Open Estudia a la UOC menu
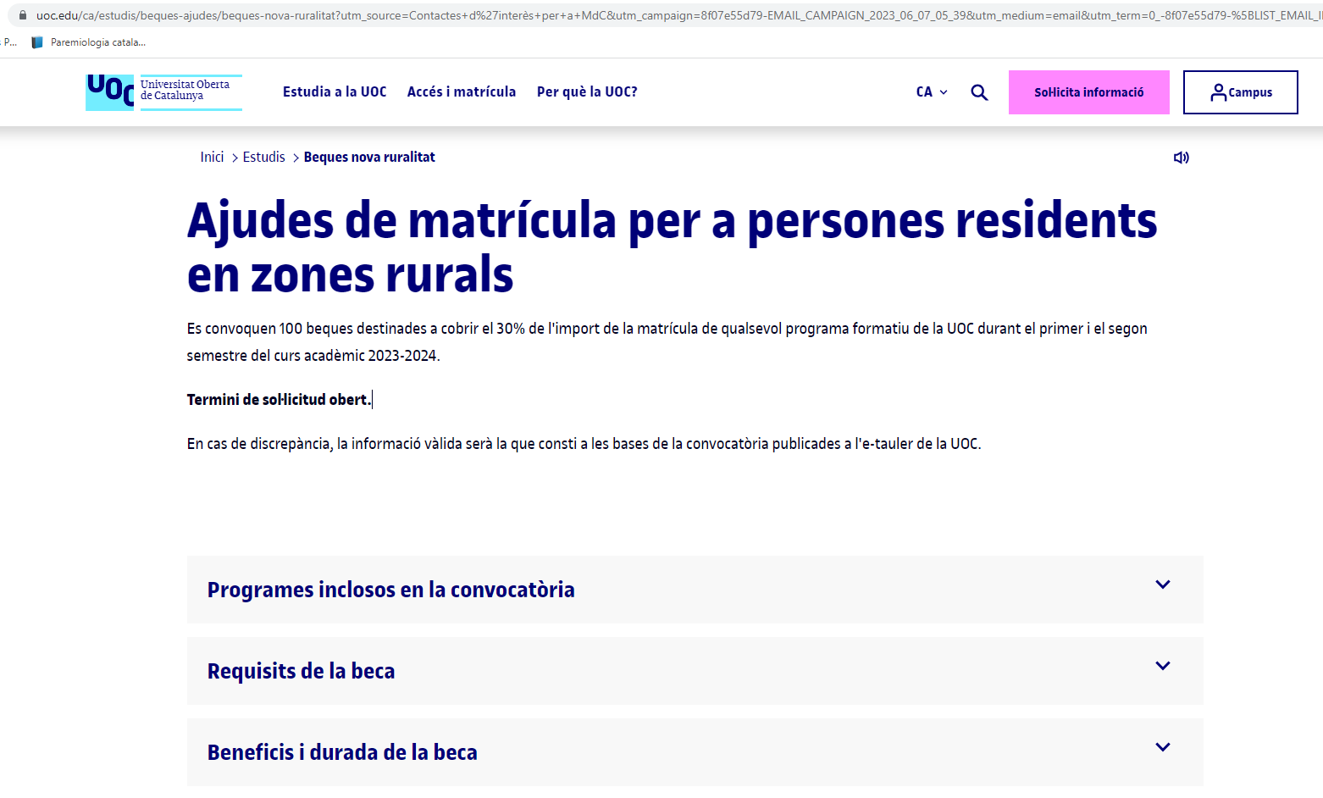This screenshot has height=798, width=1323. (x=335, y=92)
